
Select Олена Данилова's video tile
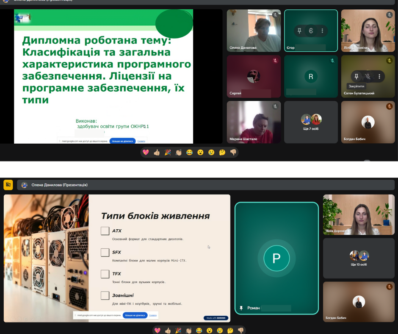[254, 31]
